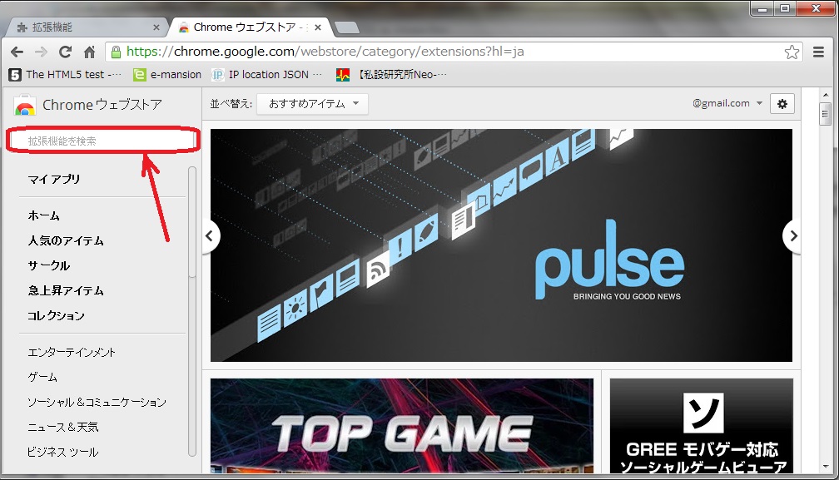This screenshot has height=480, width=839.
Task: Expand the おすすめアイテム sort dropdown
Action: pyautogui.click(x=312, y=104)
